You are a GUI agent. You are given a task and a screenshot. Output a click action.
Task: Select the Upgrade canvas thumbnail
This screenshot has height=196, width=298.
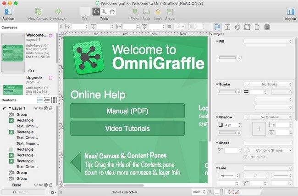13,90
